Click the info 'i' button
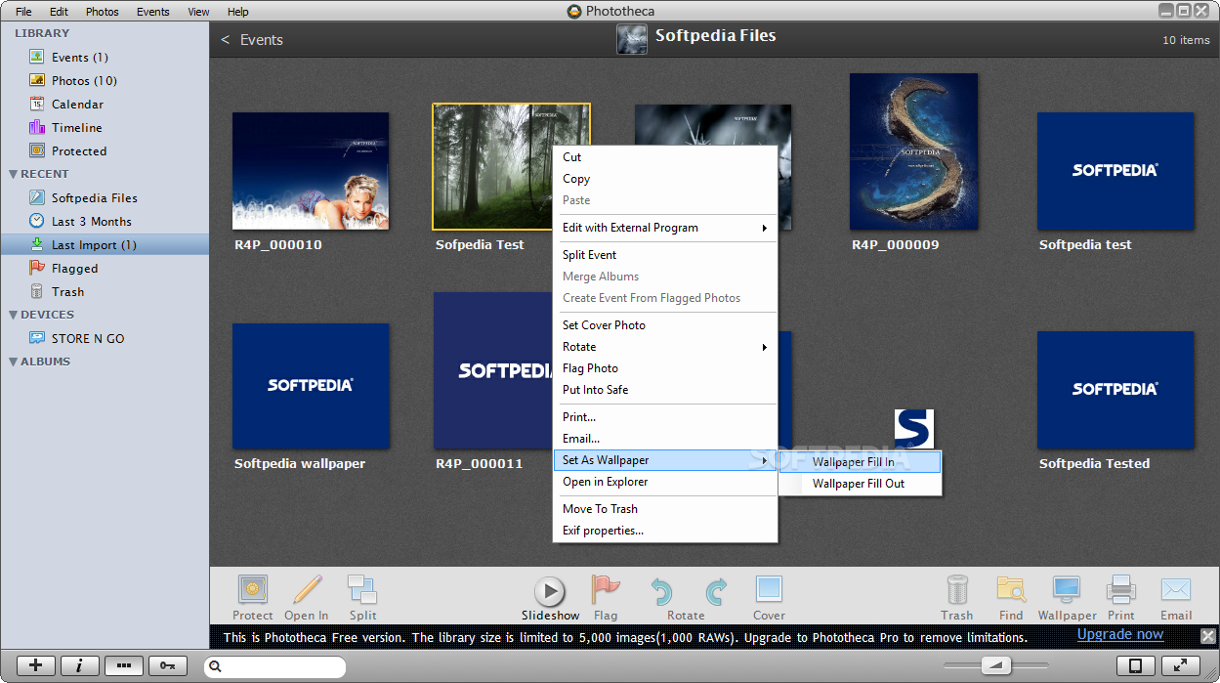1220x683 pixels. tap(79, 665)
